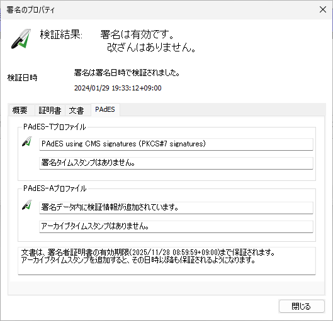Click the PAdES-A profile pen checkmark icon
Screen dimensions: 333x321
coord(27,205)
